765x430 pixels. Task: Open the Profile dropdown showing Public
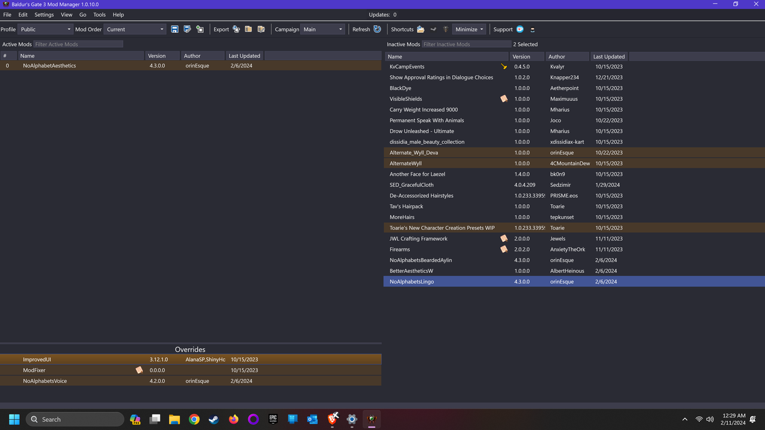[x=45, y=29]
